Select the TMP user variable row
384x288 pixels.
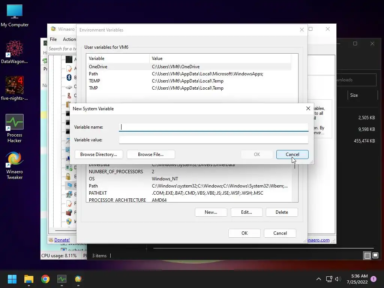pyautogui.click(x=189, y=88)
